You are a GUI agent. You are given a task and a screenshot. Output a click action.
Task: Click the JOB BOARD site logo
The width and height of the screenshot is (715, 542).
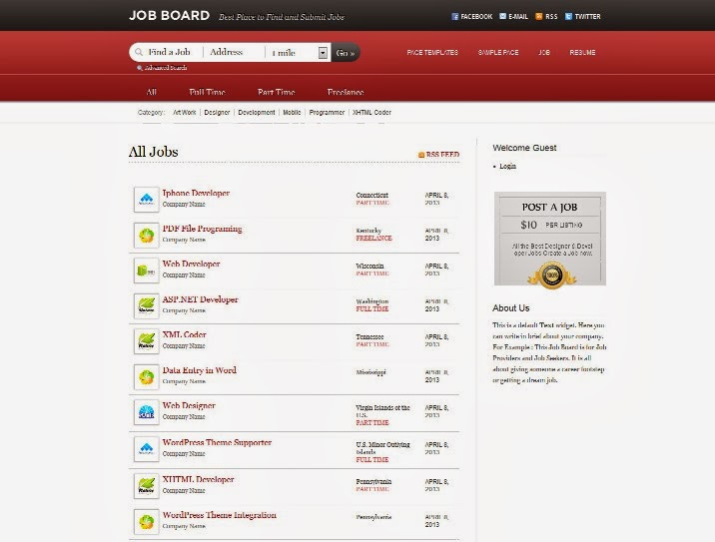pyautogui.click(x=169, y=16)
